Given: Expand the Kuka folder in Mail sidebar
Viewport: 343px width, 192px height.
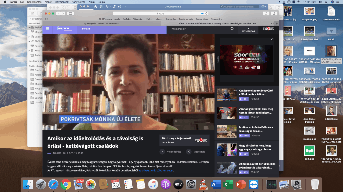Looking at the screenshot, I should (29, 50).
